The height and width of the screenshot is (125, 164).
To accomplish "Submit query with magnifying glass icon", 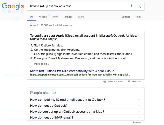I will [139, 6].
